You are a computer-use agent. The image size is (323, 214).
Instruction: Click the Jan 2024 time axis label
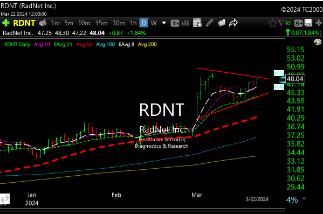point(32,199)
